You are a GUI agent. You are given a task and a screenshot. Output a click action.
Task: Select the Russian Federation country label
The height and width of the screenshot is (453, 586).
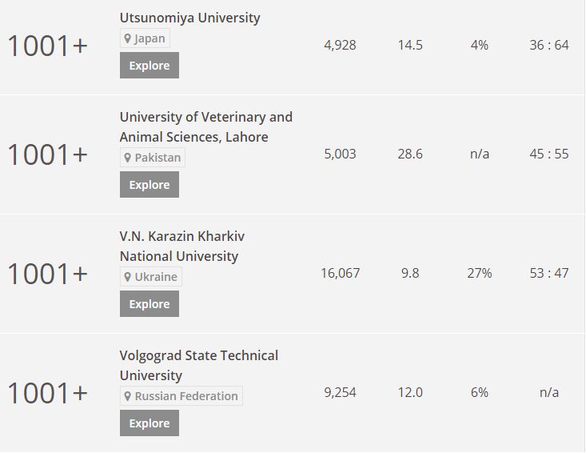point(185,396)
